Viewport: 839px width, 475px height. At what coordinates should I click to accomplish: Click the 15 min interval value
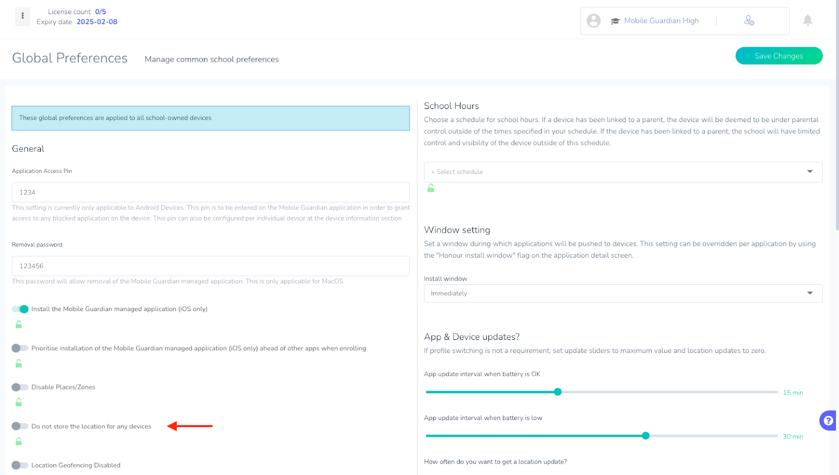(x=793, y=393)
